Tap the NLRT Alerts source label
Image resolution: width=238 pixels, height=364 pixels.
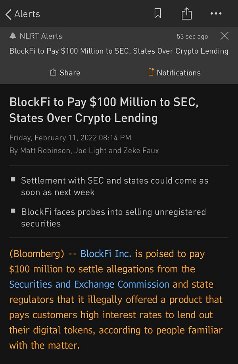[41, 36]
